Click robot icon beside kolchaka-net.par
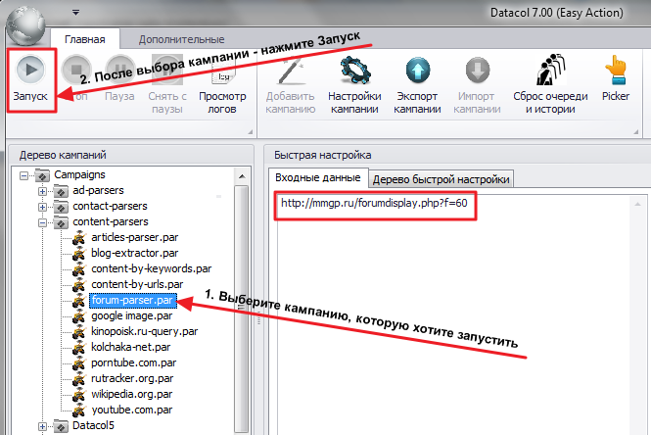This screenshot has width=651, height=435. click(79, 348)
